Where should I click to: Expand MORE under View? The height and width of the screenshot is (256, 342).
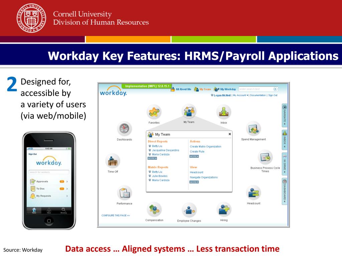tap(194, 182)
